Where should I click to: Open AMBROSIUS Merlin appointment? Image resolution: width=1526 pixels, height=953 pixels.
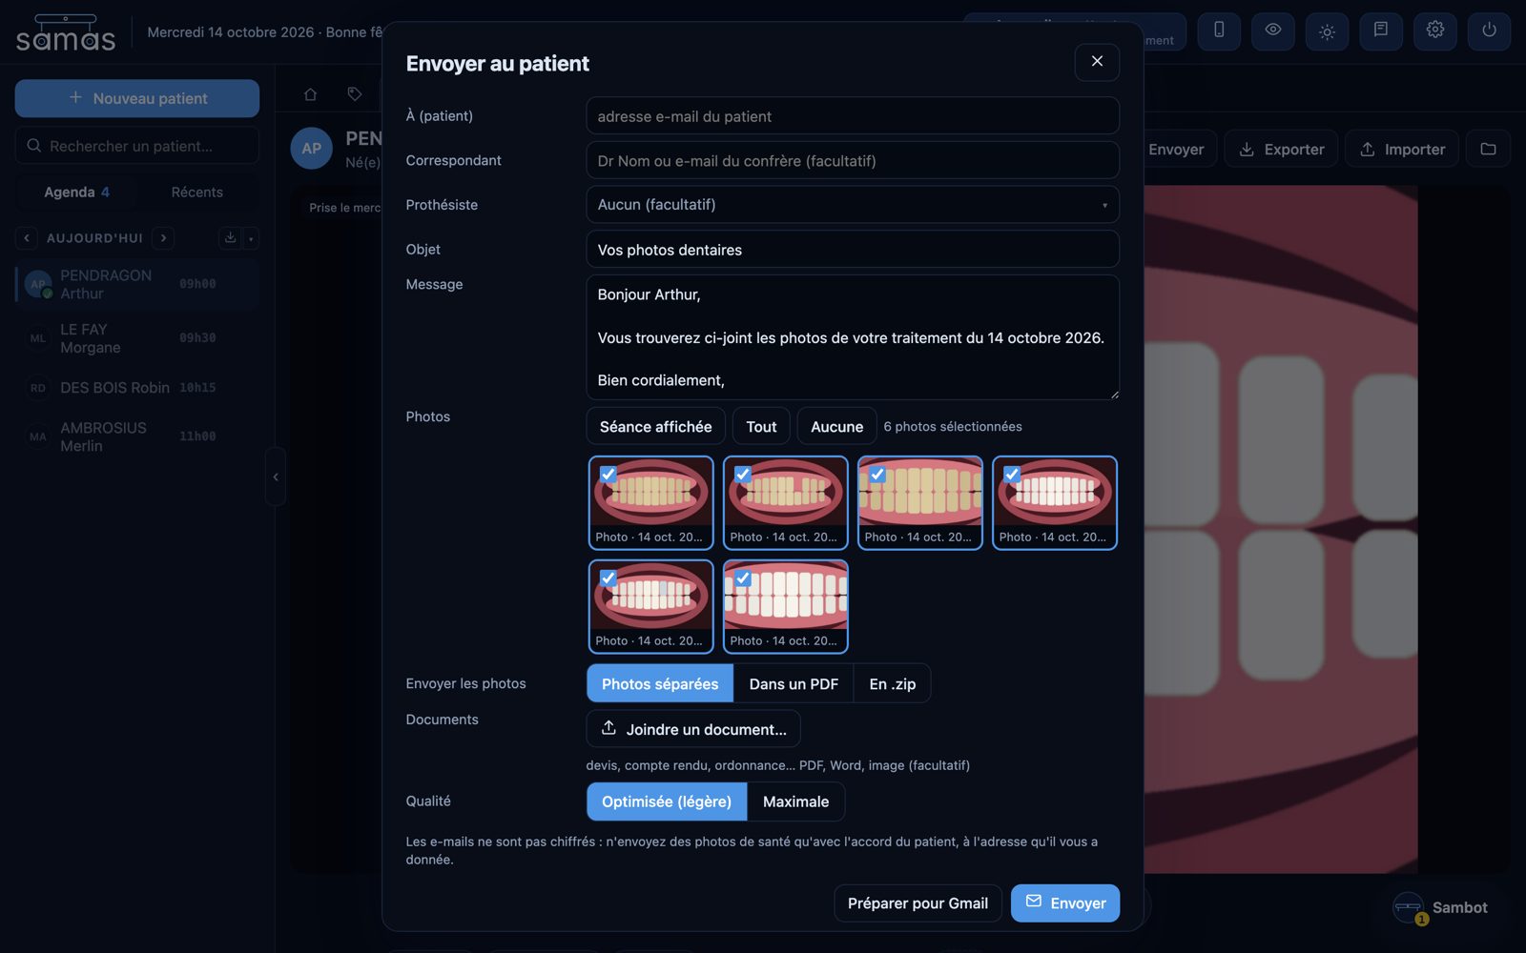(137, 436)
